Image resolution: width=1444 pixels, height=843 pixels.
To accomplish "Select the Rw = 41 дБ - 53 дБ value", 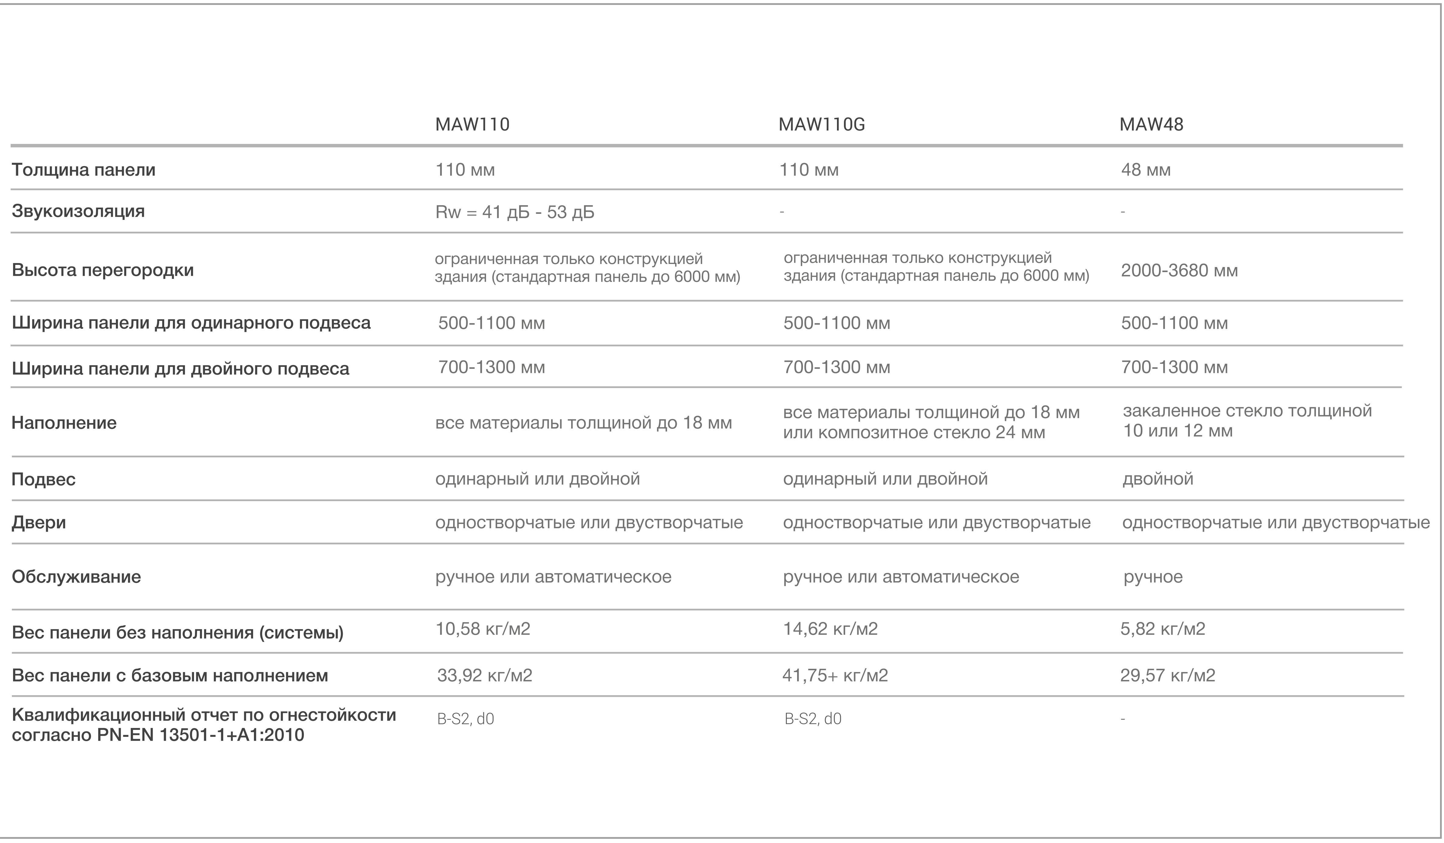I will [x=515, y=213].
